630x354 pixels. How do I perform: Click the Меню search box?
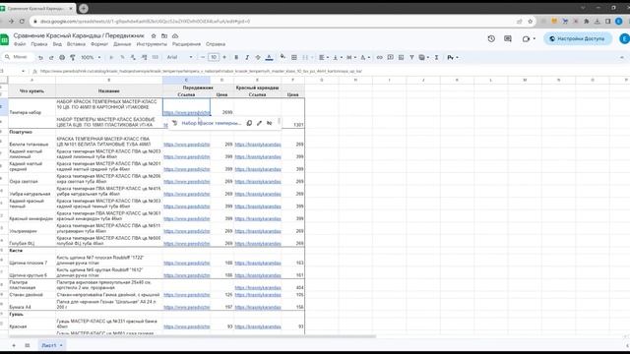tap(19, 57)
